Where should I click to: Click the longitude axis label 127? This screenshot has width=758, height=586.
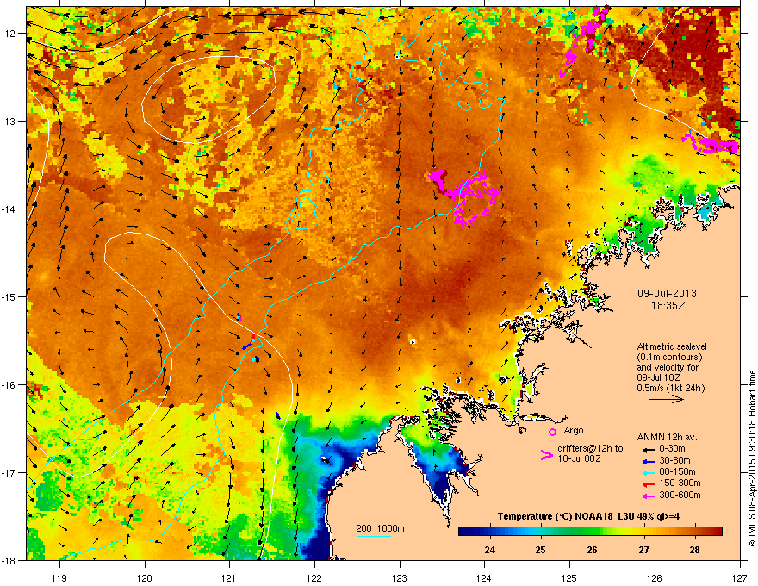pyautogui.click(x=740, y=578)
